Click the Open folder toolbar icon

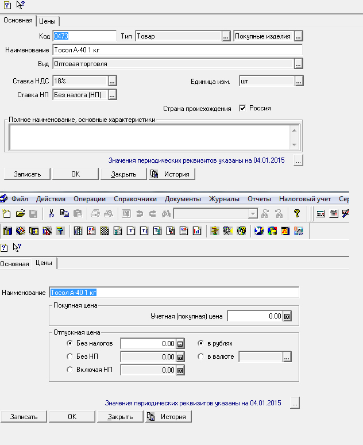coord(20,214)
